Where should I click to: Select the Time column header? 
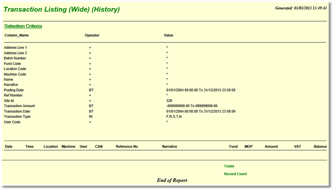tap(30, 147)
